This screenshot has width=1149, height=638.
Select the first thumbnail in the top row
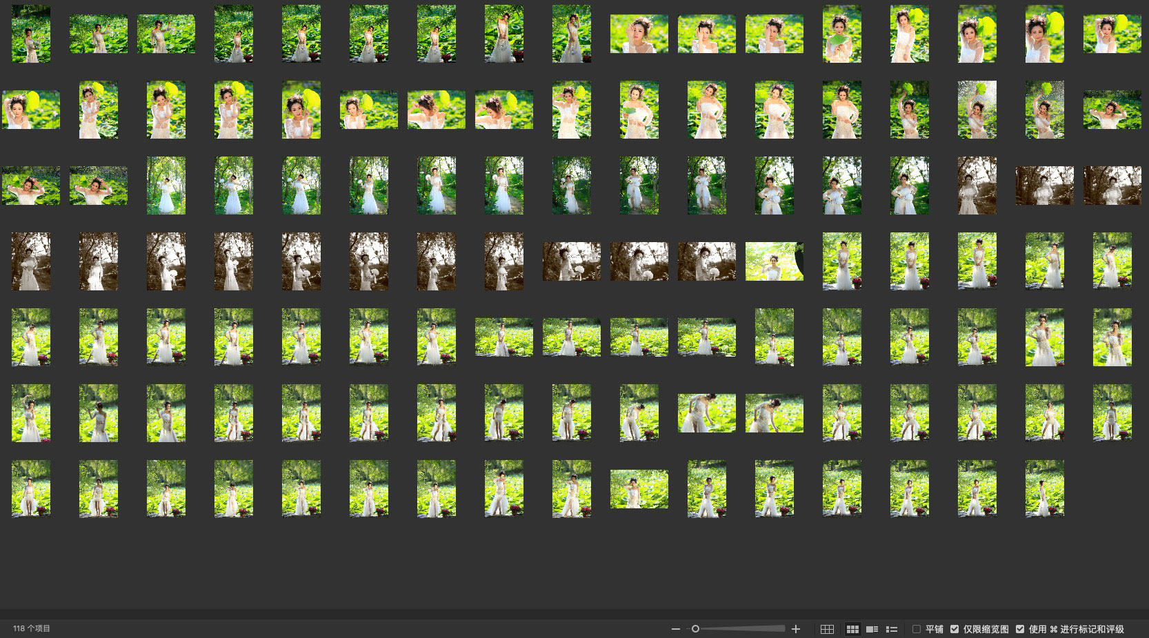(x=31, y=34)
